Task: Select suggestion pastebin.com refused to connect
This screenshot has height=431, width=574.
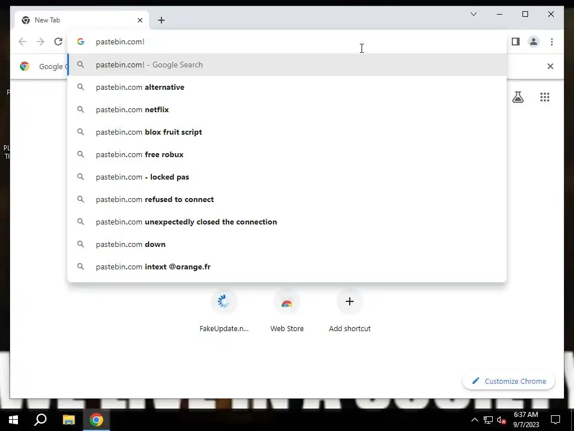Action: pos(288,199)
